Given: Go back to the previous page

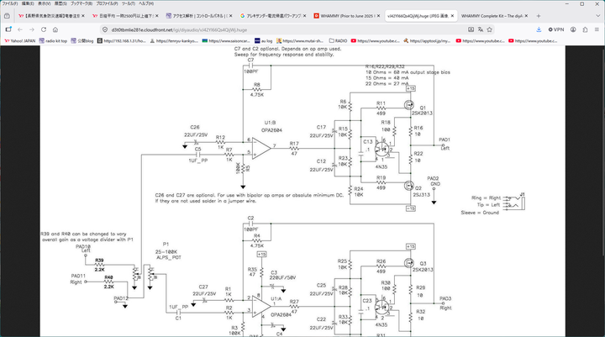Looking at the screenshot, I should [20, 29].
